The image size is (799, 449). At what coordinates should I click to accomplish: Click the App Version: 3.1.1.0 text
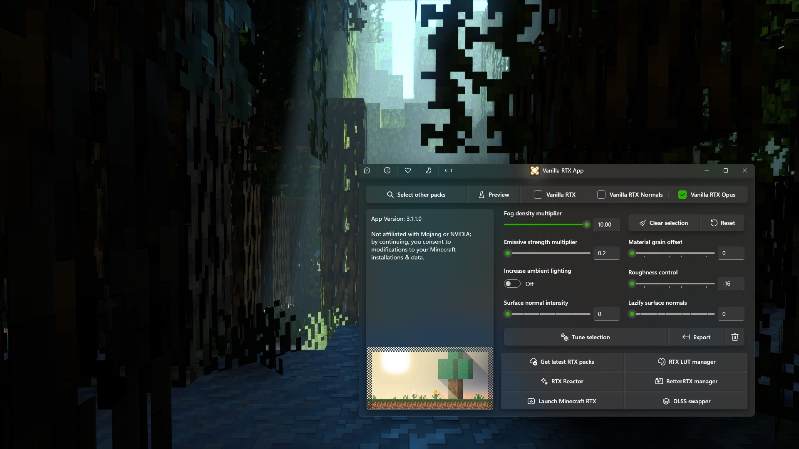click(x=396, y=219)
